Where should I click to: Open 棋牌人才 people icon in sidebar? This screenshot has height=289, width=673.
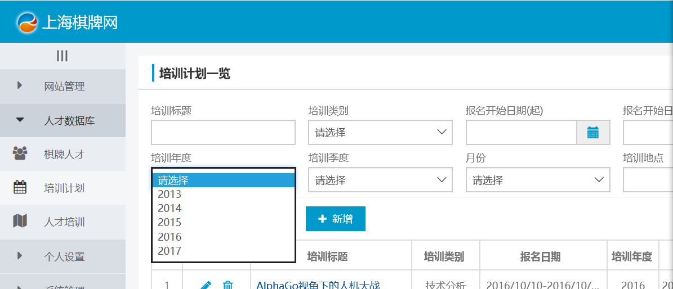(20, 153)
